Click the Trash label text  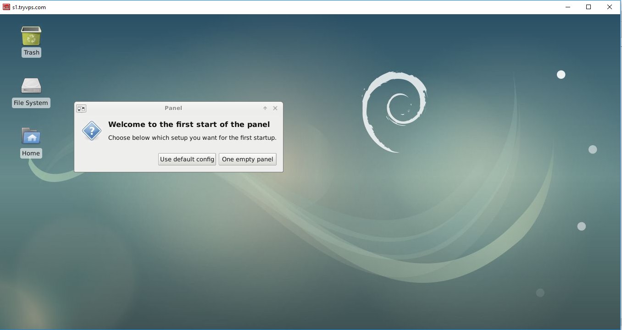(32, 53)
